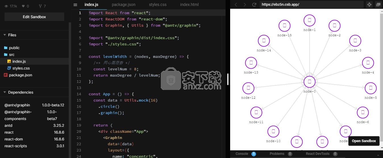
Task: Click the forks icon showing 7
Action: 40,6
